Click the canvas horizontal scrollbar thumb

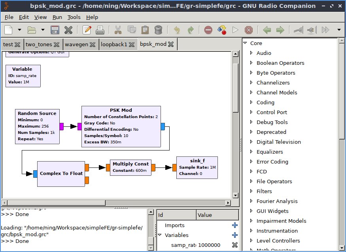point(56,203)
